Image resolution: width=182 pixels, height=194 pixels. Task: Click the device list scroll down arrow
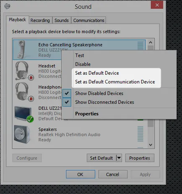(x=151, y=145)
